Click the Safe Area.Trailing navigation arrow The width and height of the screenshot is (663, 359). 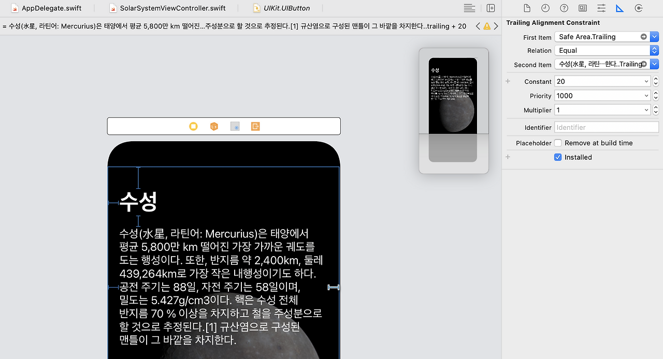(x=643, y=36)
